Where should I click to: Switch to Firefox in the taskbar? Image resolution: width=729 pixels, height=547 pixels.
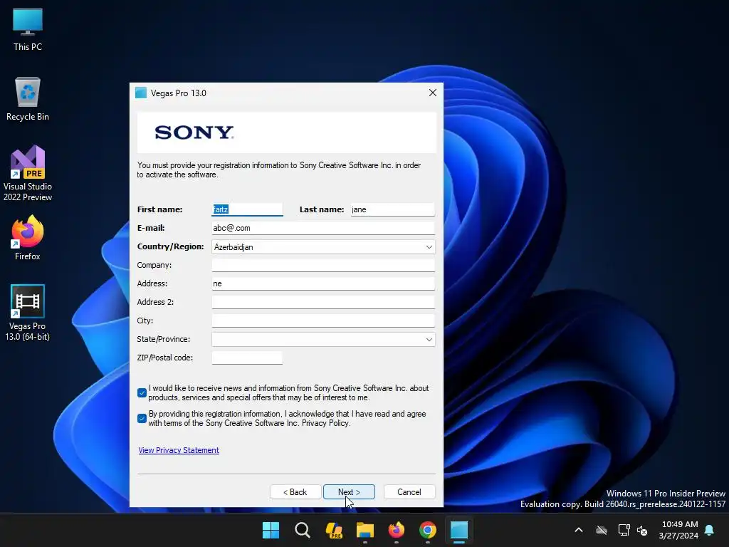pos(397,530)
